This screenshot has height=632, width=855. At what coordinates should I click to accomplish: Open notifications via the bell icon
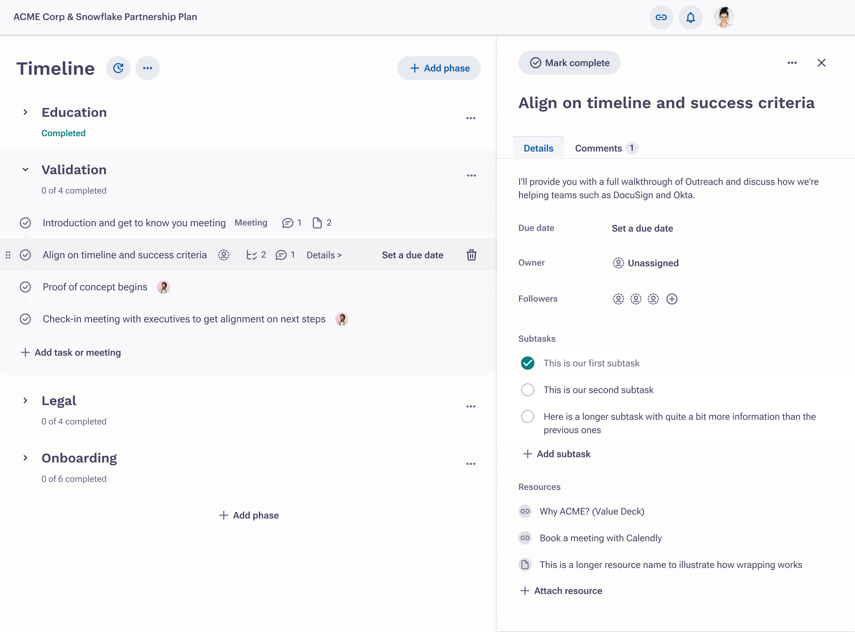point(690,17)
